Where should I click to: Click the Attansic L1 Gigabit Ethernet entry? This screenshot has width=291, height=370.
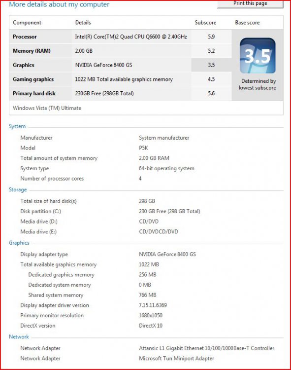click(x=206, y=348)
